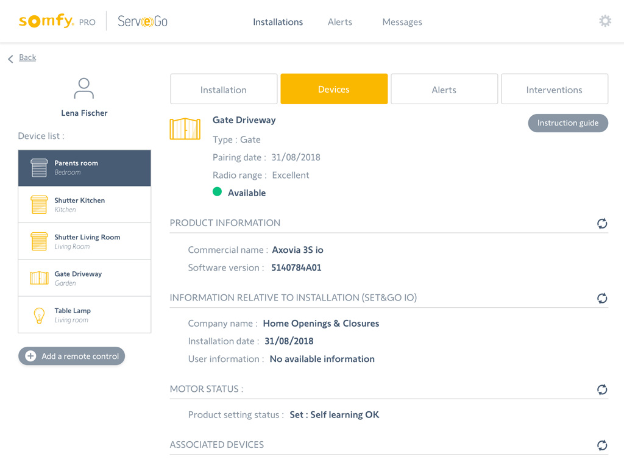
Task: Click Add a remote control button
Action: pyautogui.click(x=72, y=356)
